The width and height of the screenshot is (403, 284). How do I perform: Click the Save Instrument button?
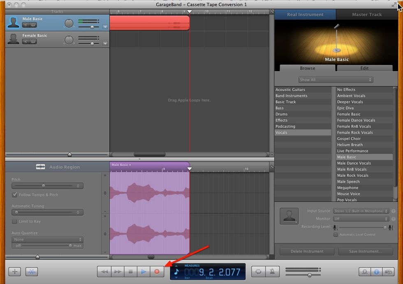366,251
